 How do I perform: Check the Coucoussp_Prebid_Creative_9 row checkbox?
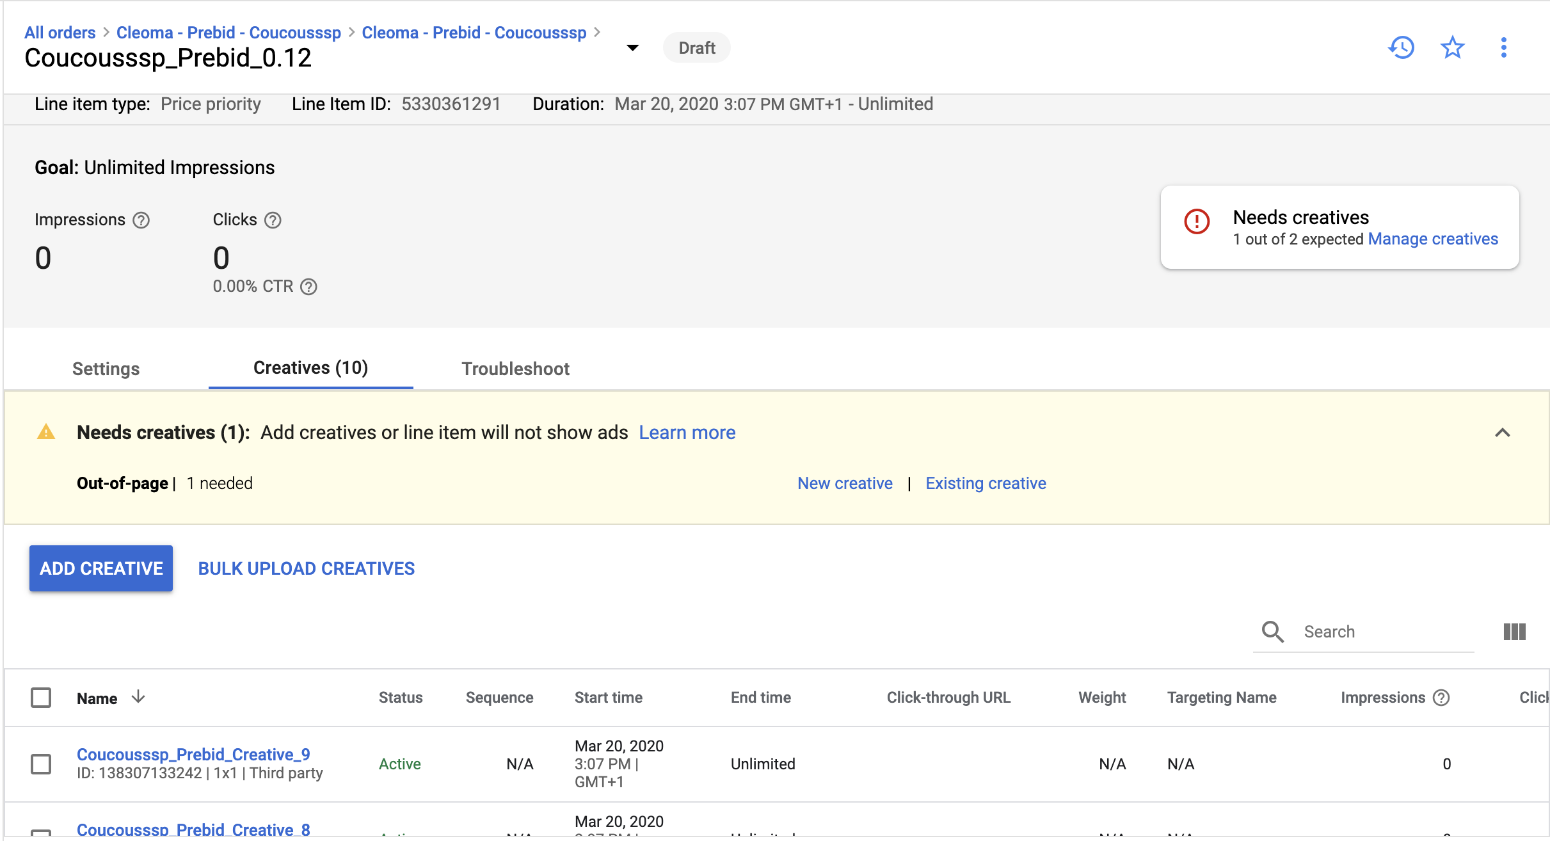(x=41, y=764)
